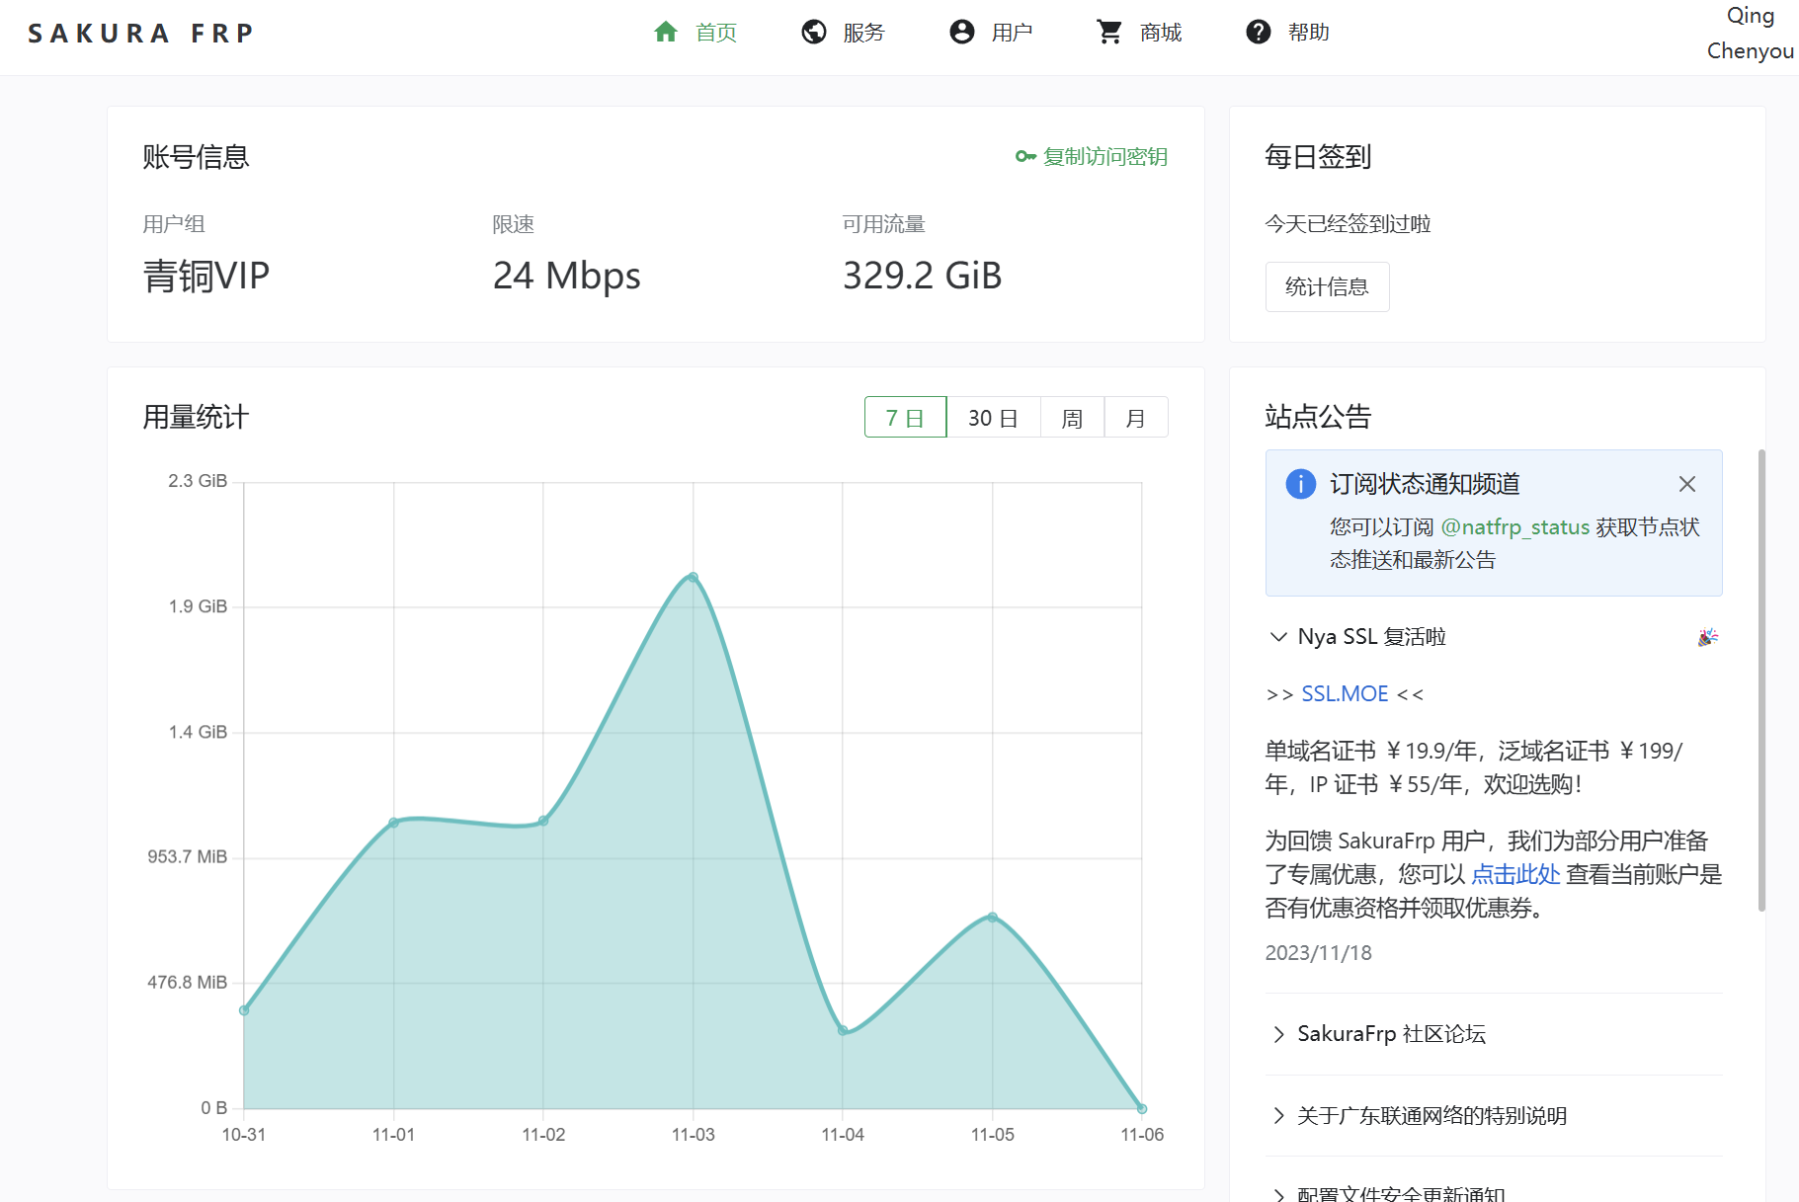Screen dimensions: 1799x1202
Task: Click the 24 Mbps speed limit value
Action: coord(567,276)
